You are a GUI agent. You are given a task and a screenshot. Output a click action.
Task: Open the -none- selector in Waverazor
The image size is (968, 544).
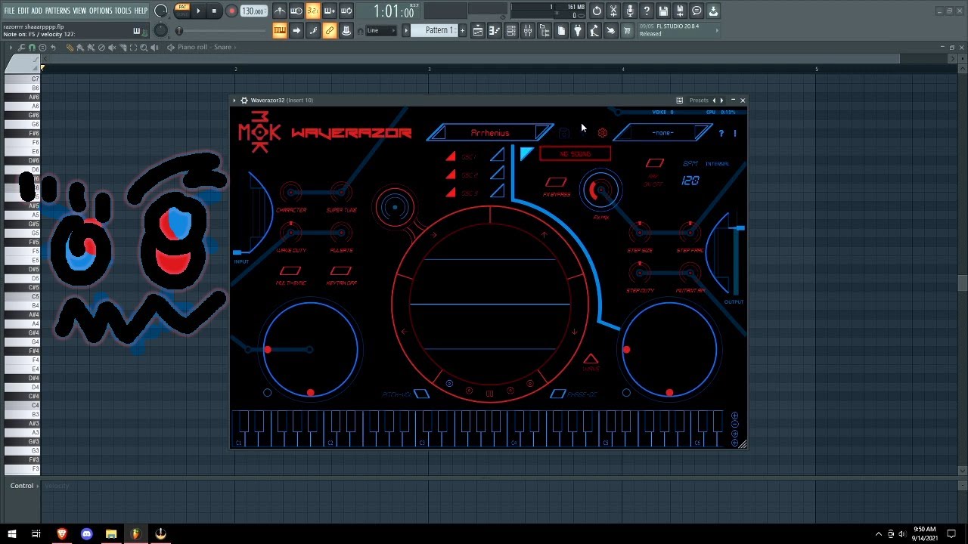point(662,133)
